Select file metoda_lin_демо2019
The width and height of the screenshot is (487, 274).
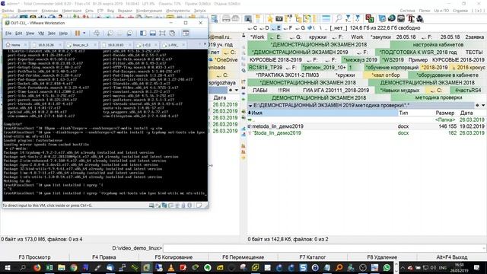click(278, 126)
